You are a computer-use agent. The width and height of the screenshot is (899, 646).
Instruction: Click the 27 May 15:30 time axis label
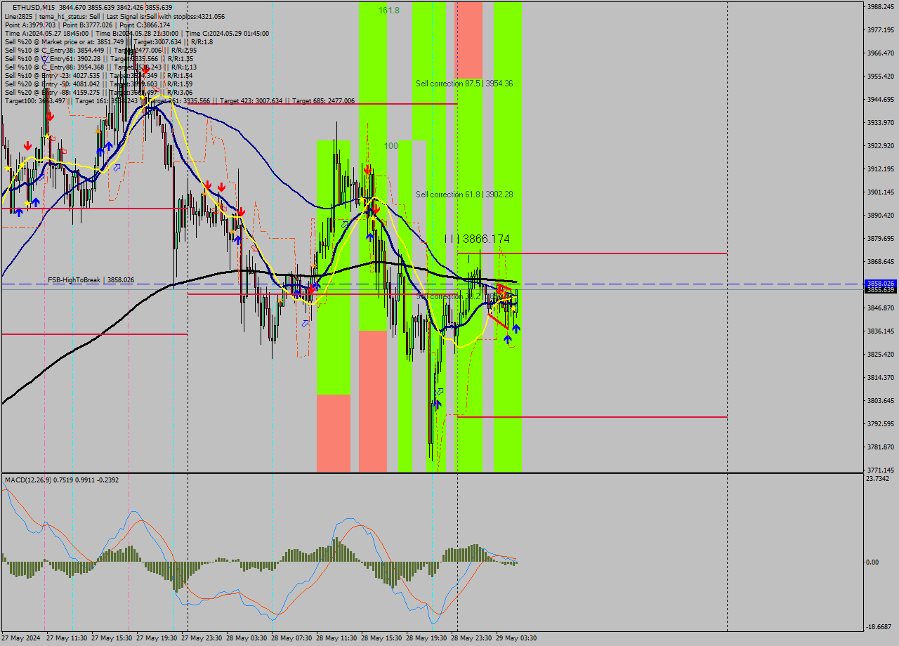[x=112, y=638]
